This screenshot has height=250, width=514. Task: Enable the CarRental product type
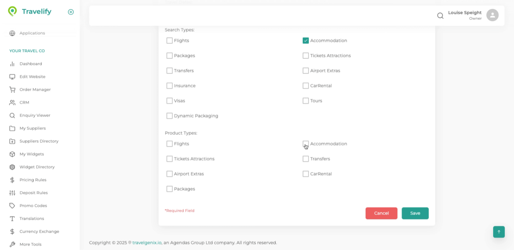pyautogui.click(x=305, y=174)
